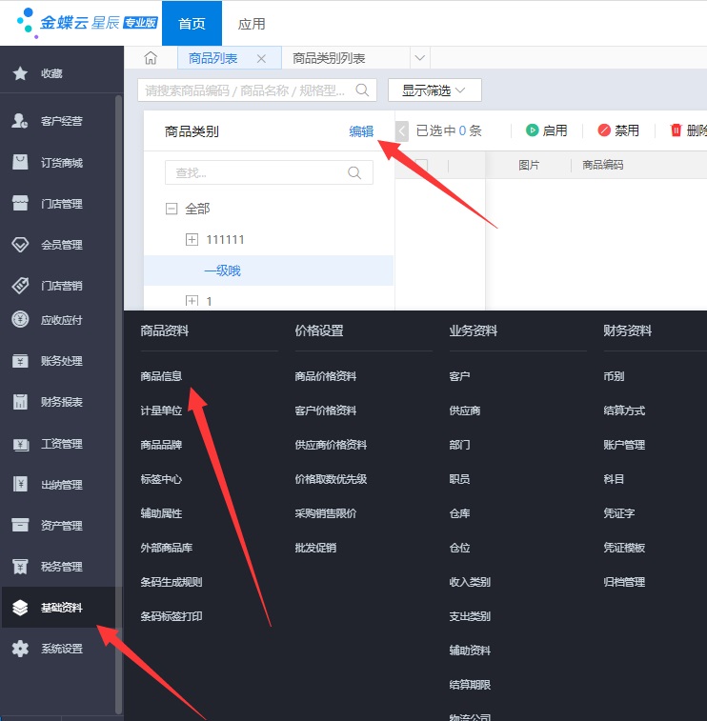707x721 pixels.
Task: Tick the select-all checkbox in table header
Action: 421,165
